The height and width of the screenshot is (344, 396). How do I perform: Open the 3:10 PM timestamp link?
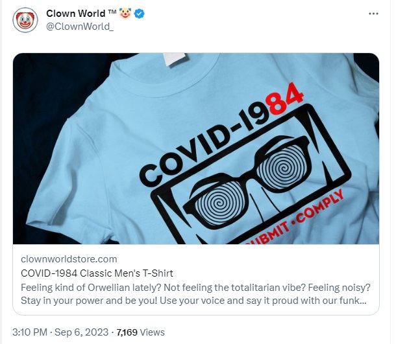click(x=30, y=332)
